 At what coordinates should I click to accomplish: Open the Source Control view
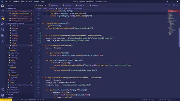[x=3, y=18]
